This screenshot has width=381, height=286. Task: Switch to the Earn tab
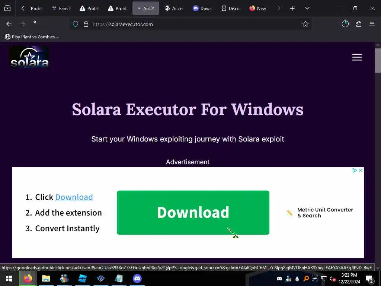tap(61, 9)
